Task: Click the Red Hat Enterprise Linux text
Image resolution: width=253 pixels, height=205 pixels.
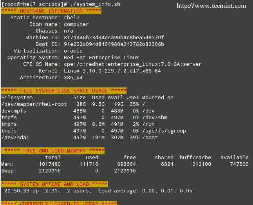Action: pos(101,58)
